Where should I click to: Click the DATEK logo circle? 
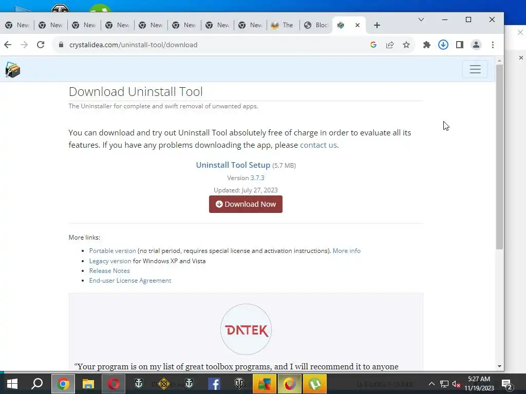[x=246, y=329]
